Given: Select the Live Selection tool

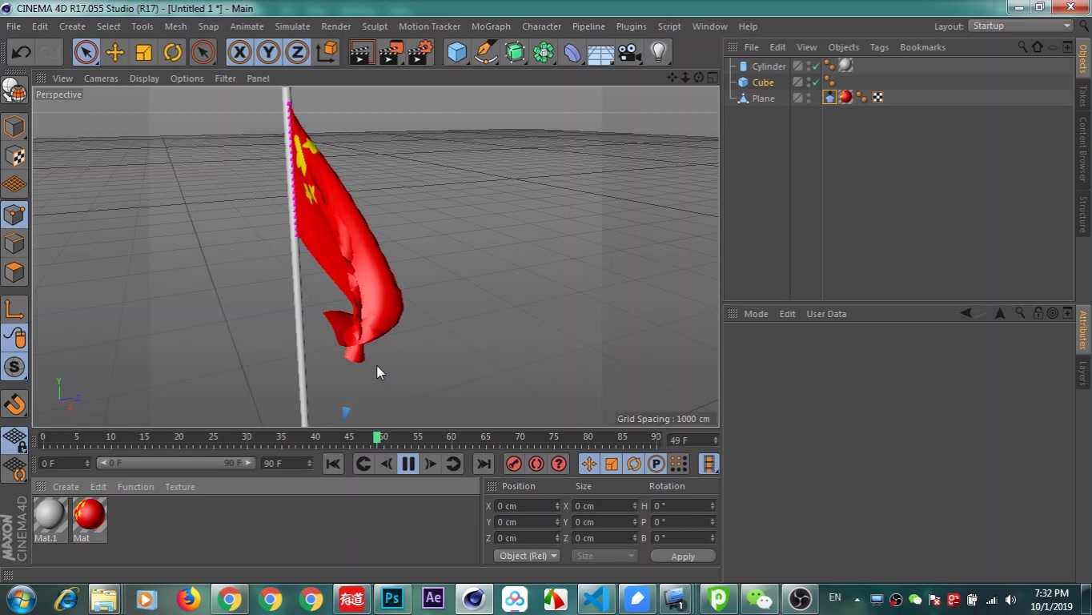Looking at the screenshot, I should (86, 52).
